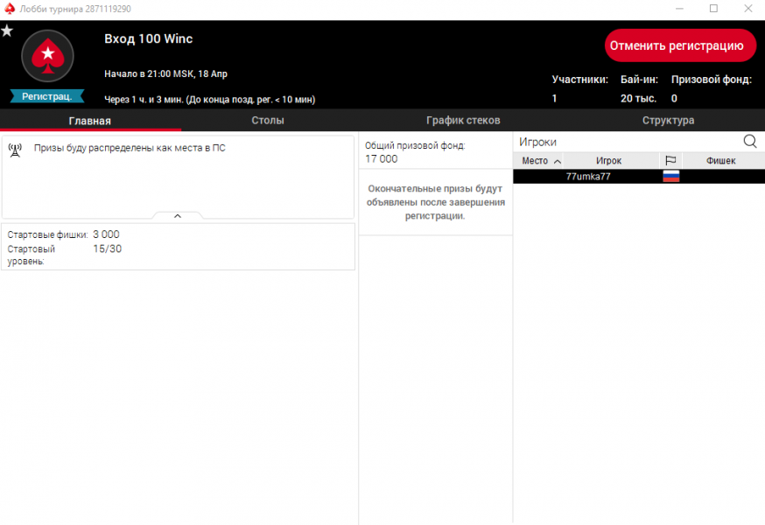This screenshot has height=525, width=765.
Task: Collapse the announcement panel with chevron
Action: click(178, 215)
